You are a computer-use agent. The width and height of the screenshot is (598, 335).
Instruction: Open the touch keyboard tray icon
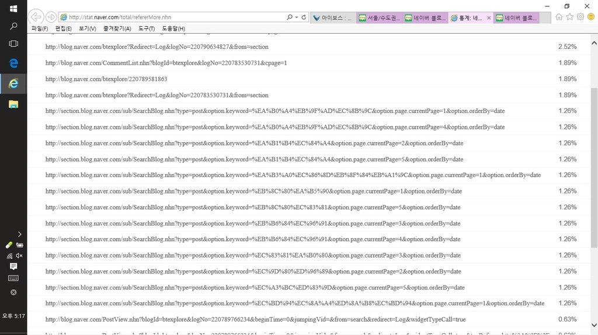[x=13, y=278]
